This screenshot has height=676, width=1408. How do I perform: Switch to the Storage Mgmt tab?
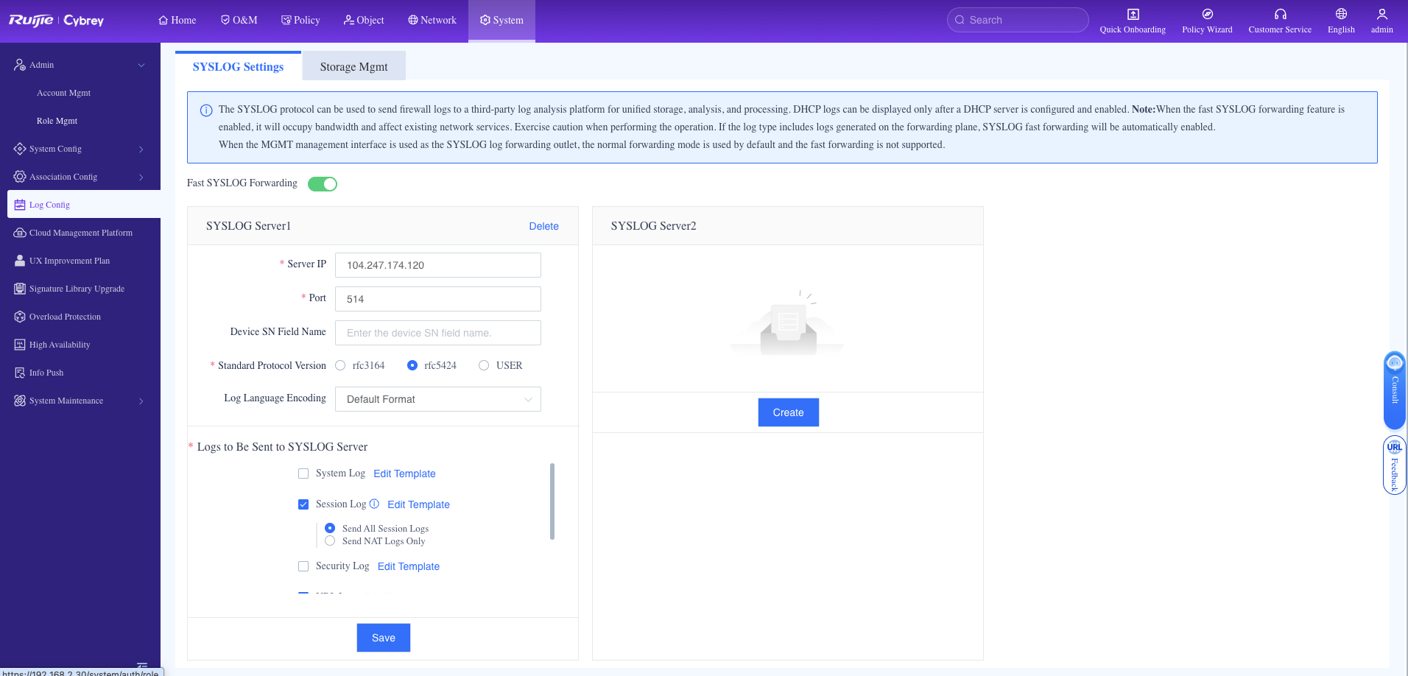tap(353, 66)
